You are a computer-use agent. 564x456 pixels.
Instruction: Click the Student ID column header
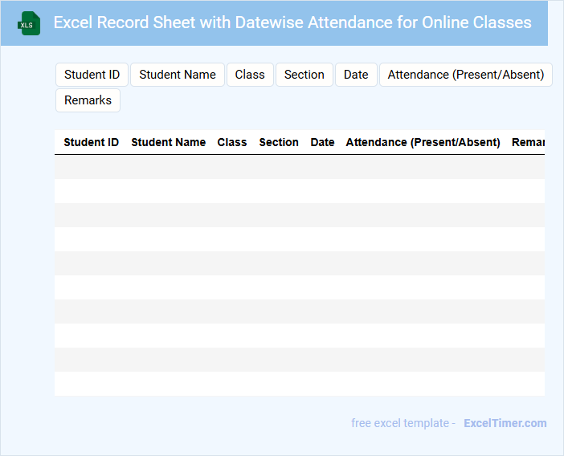pos(92,142)
